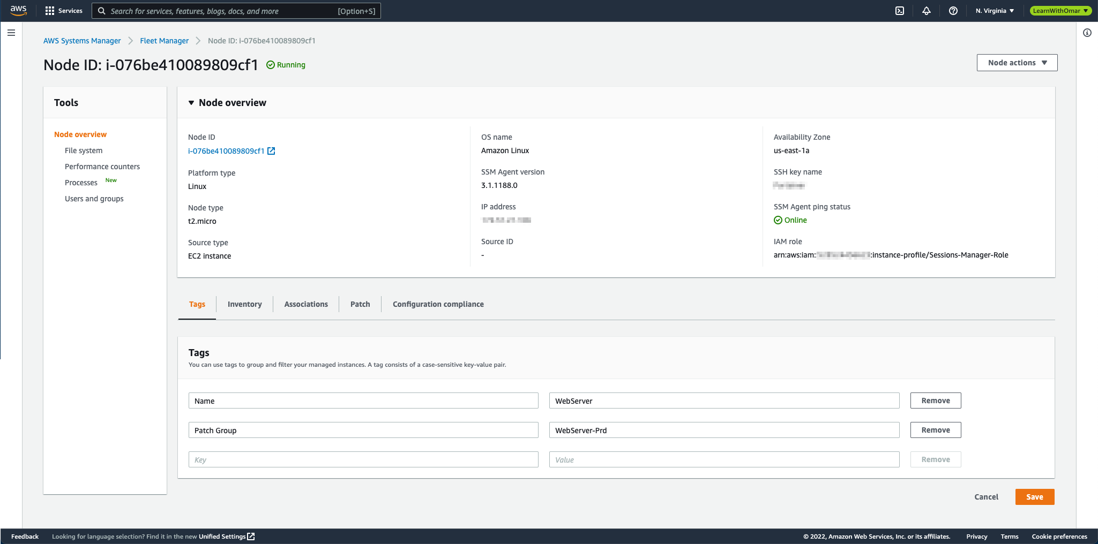Focus the services search box
Screen dimensions: 1098x544
click(x=236, y=11)
